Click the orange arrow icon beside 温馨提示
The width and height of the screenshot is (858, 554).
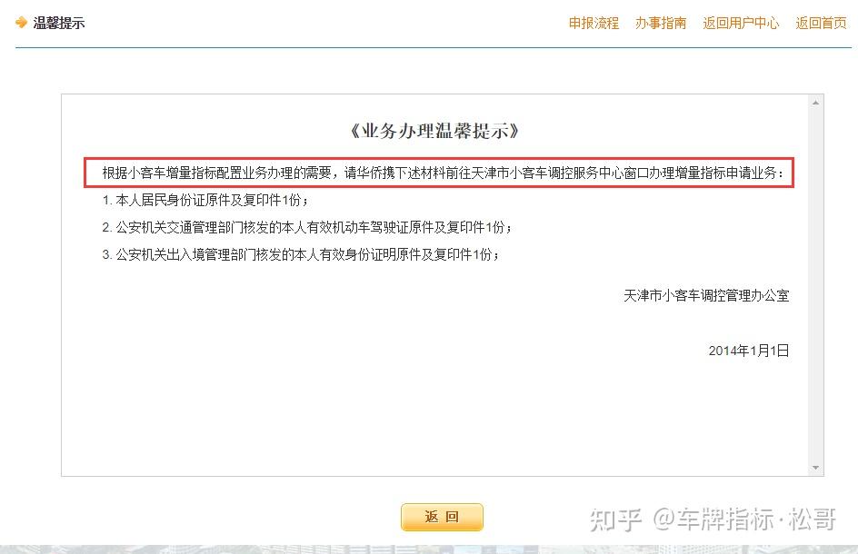21,23
